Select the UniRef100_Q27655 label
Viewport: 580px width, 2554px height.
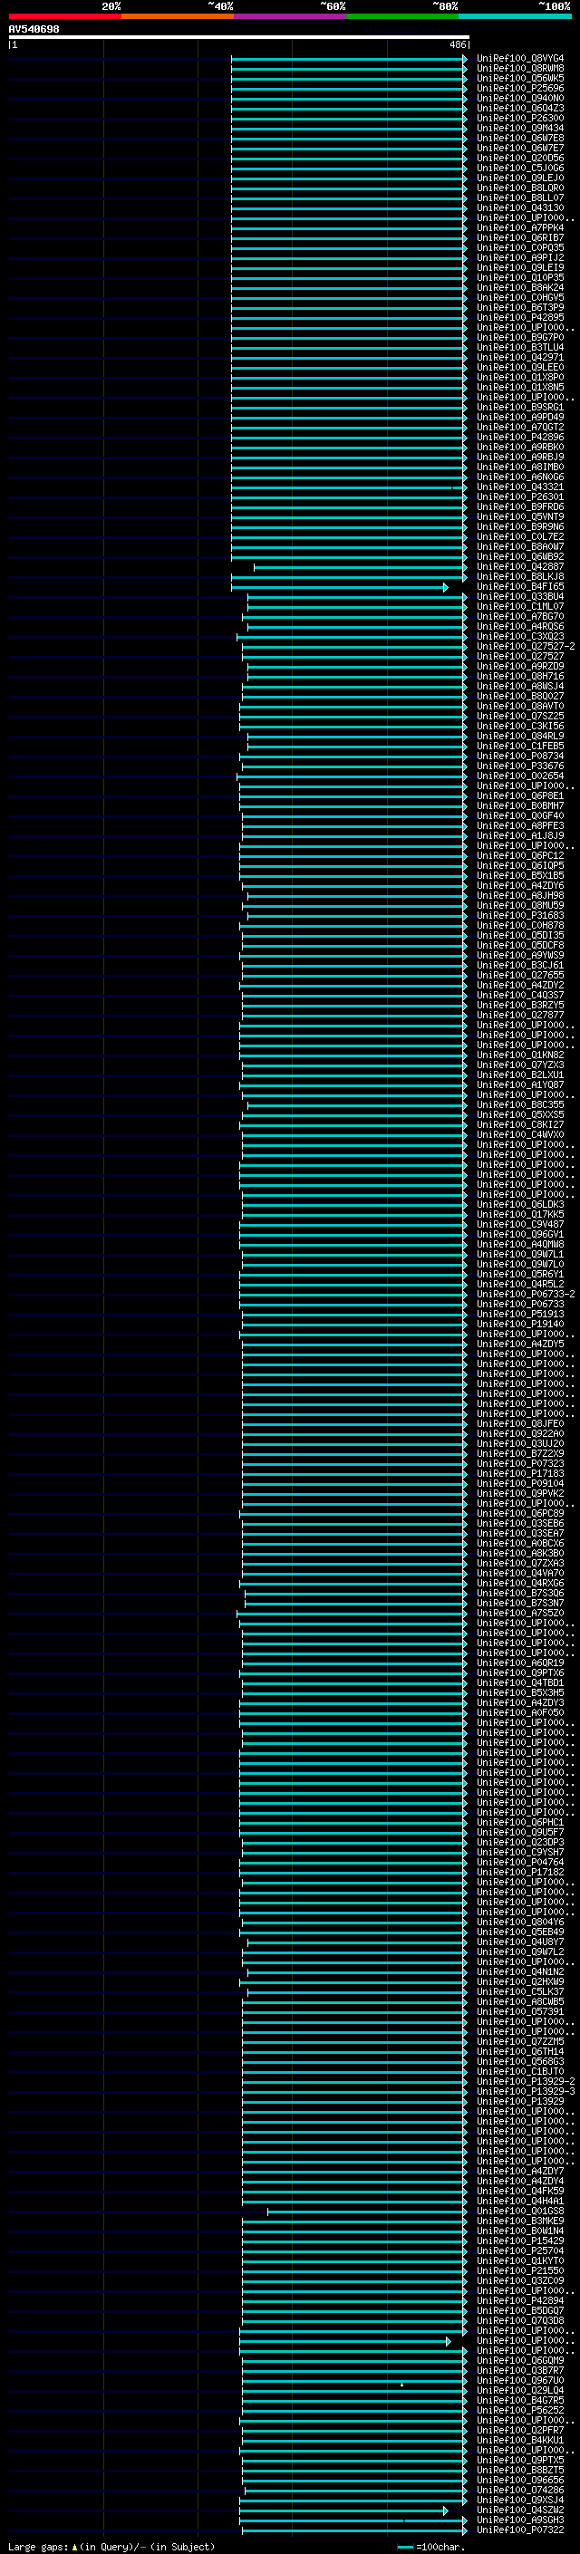click(520, 975)
